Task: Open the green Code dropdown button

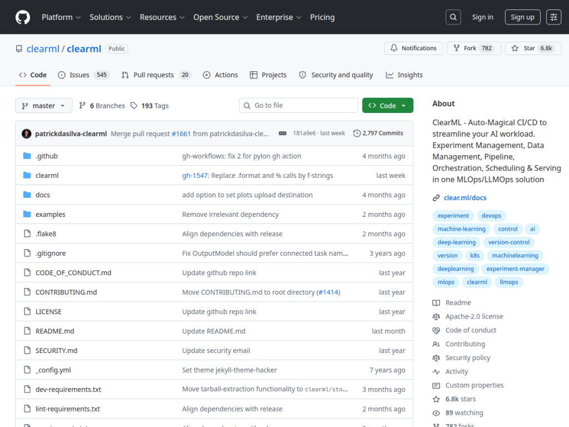Action: pos(387,105)
